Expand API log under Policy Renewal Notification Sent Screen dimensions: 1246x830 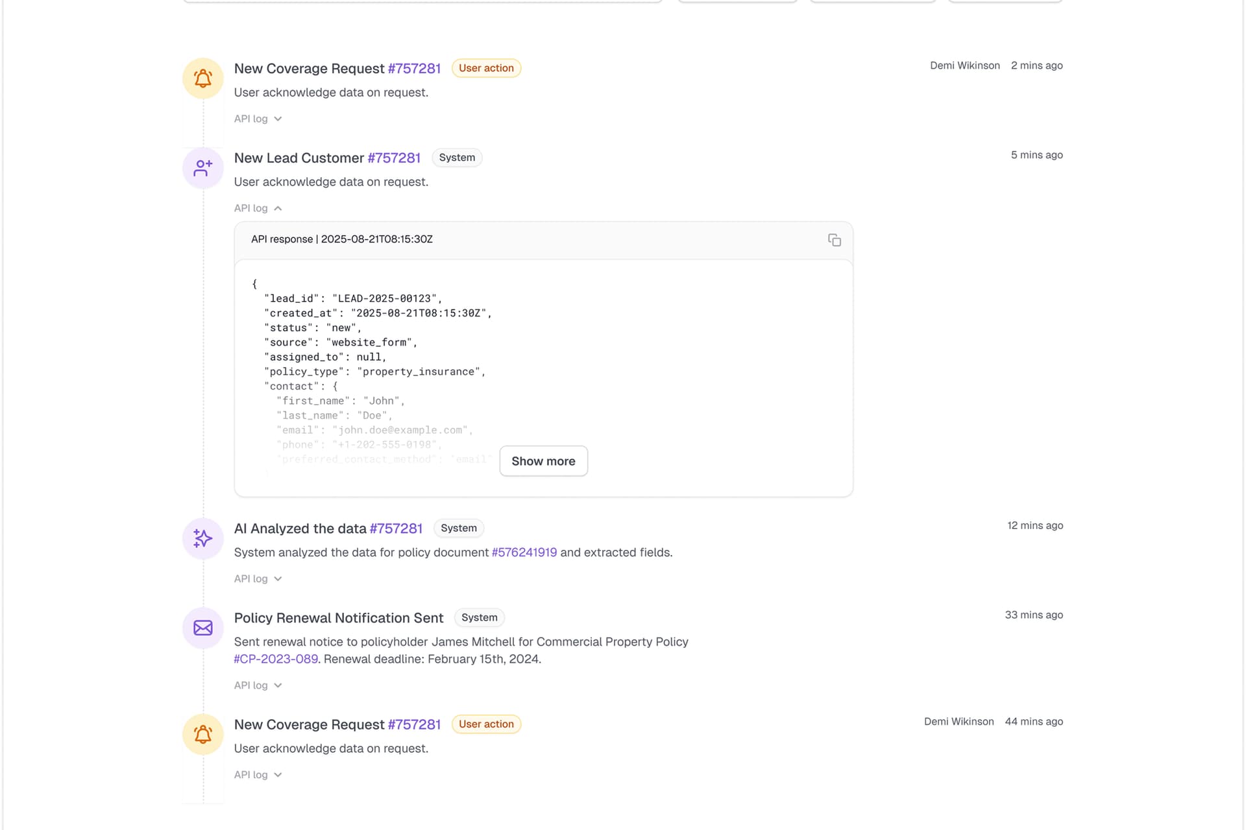tap(258, 685)
